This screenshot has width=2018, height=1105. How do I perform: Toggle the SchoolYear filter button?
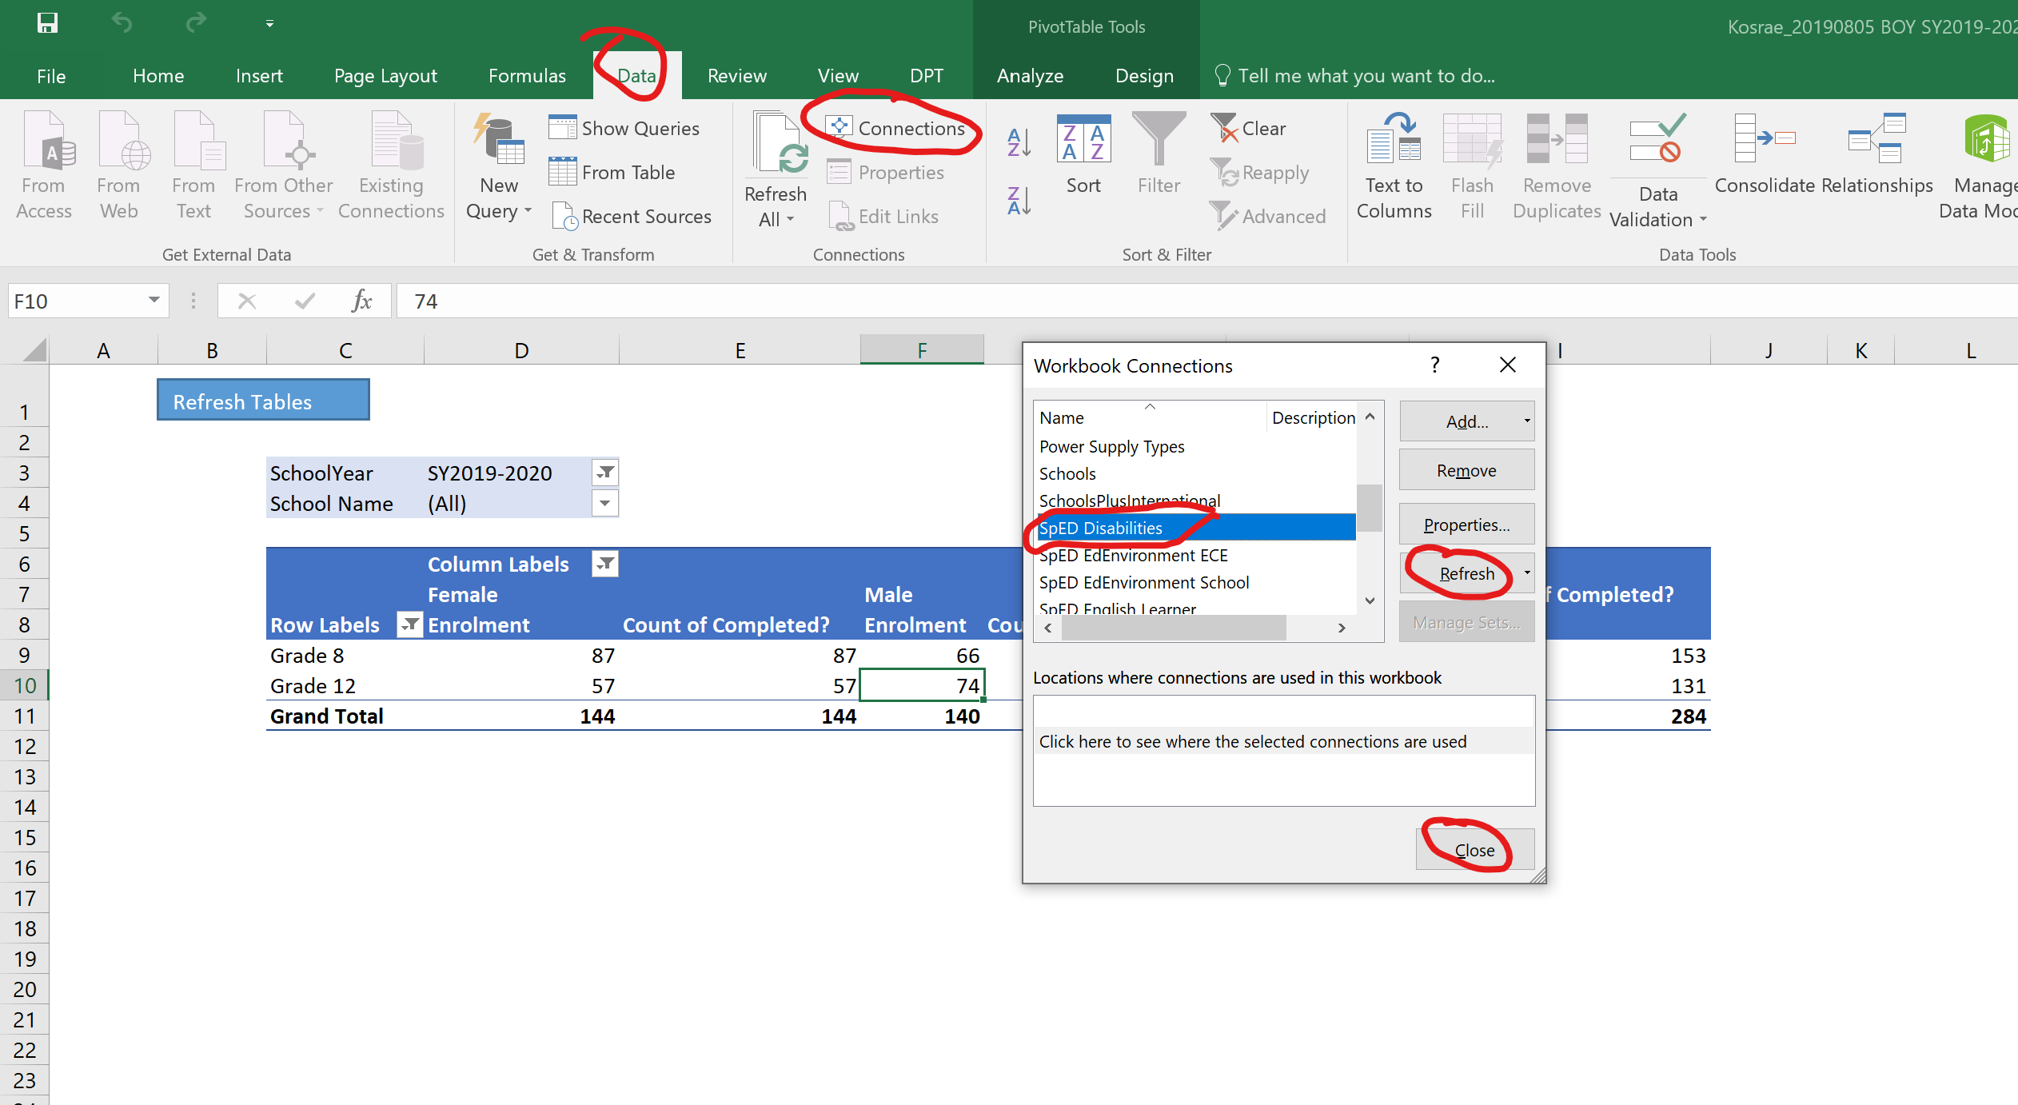(605, 473)
